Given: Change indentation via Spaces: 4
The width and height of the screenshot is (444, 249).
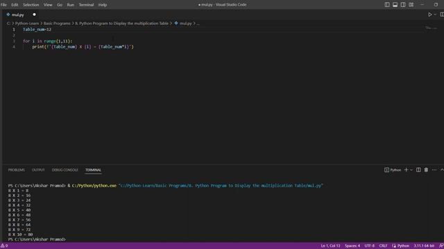Looking at the screenshot, I should [x=352, y=246].
